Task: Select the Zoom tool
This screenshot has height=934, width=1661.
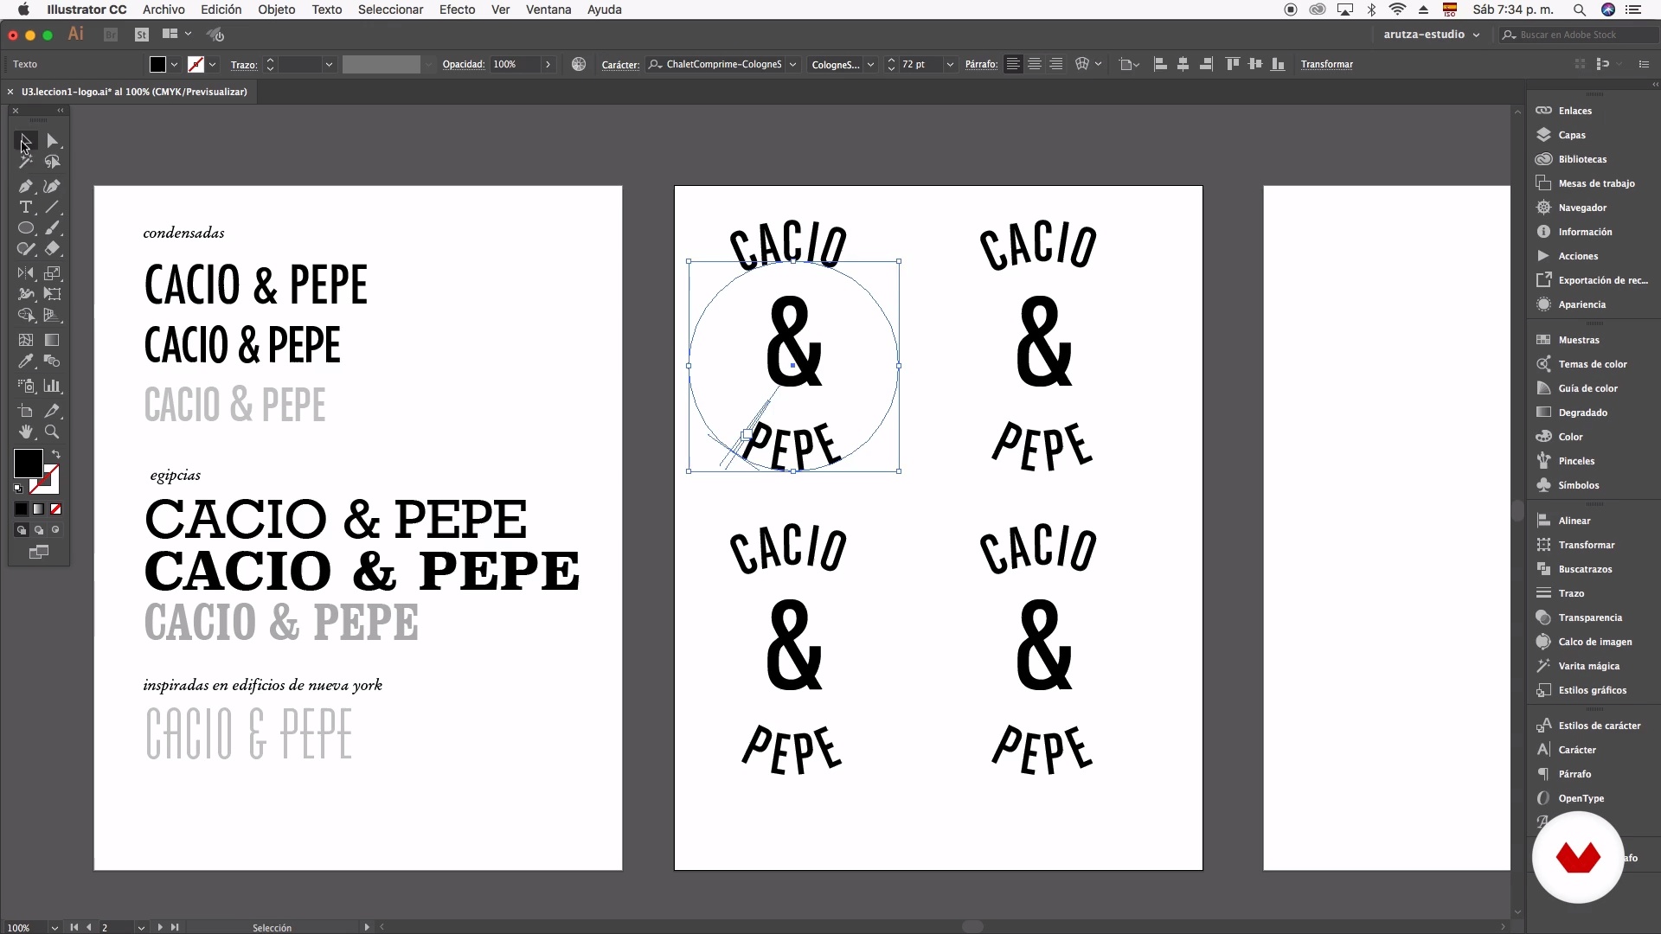Action: [x=52, y=432]
